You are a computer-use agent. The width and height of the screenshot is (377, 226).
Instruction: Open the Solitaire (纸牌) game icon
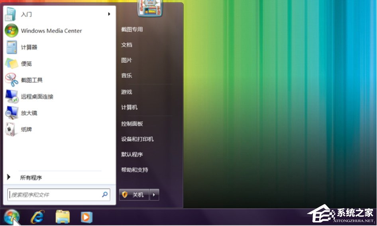click(x=12, y=129)
